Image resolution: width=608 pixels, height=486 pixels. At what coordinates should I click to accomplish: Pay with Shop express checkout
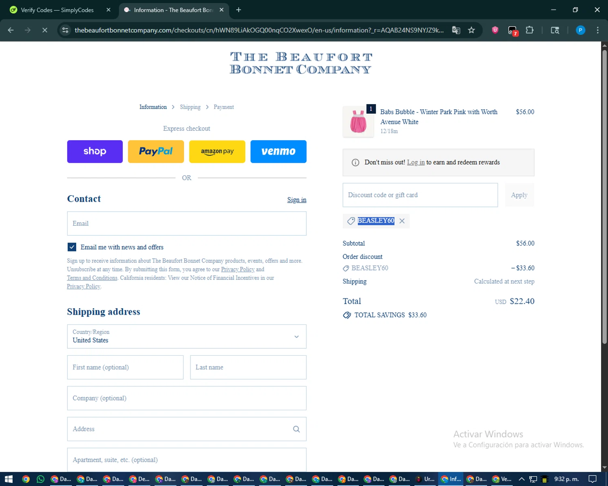coord(95,151)
